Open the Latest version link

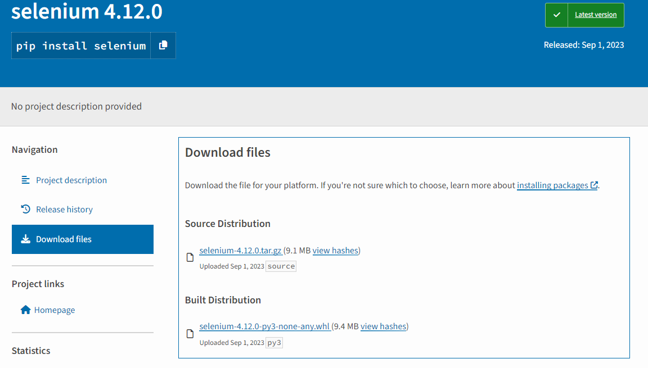(x=596, y=15)
